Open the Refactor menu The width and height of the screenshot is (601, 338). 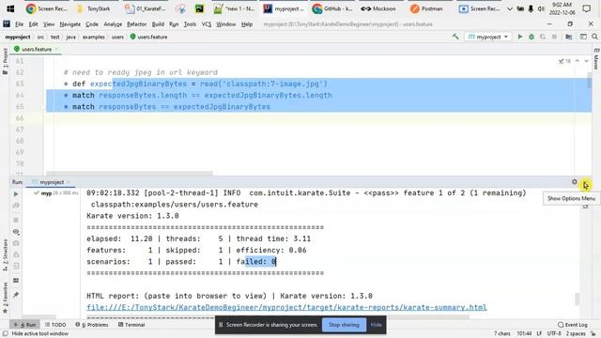[x=137, y=24]
